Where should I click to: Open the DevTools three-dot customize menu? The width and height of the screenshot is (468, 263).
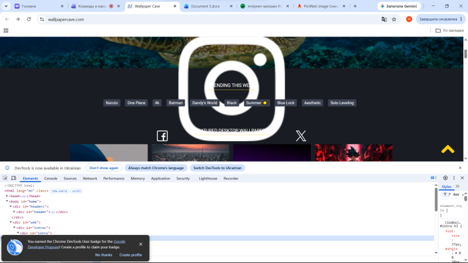point(454,178)
